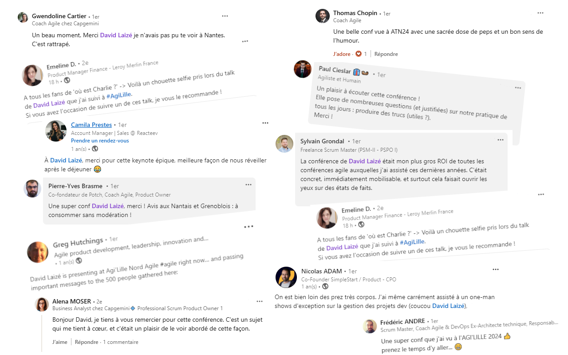Open the three-dot dropdown on Camila Prestes' comment
Viewport: 568px width, 355px height.
(x=265, y=123)
